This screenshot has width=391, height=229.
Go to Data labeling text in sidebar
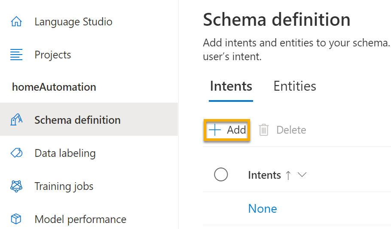click(x=65, y=153)
